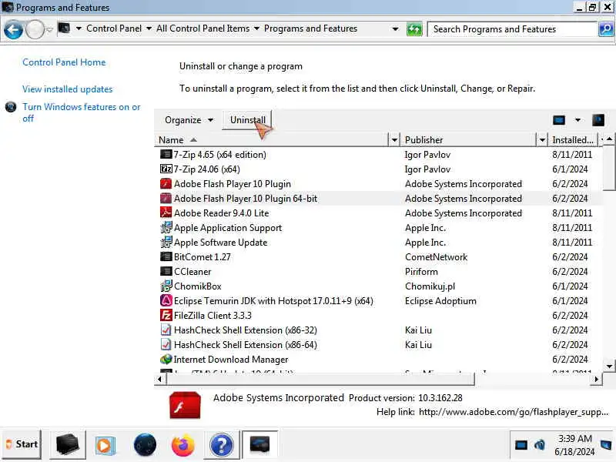Expand dropdown arrow after Control Panel breadcrumb
The image size is (616, 462).
tap(149, 28)
